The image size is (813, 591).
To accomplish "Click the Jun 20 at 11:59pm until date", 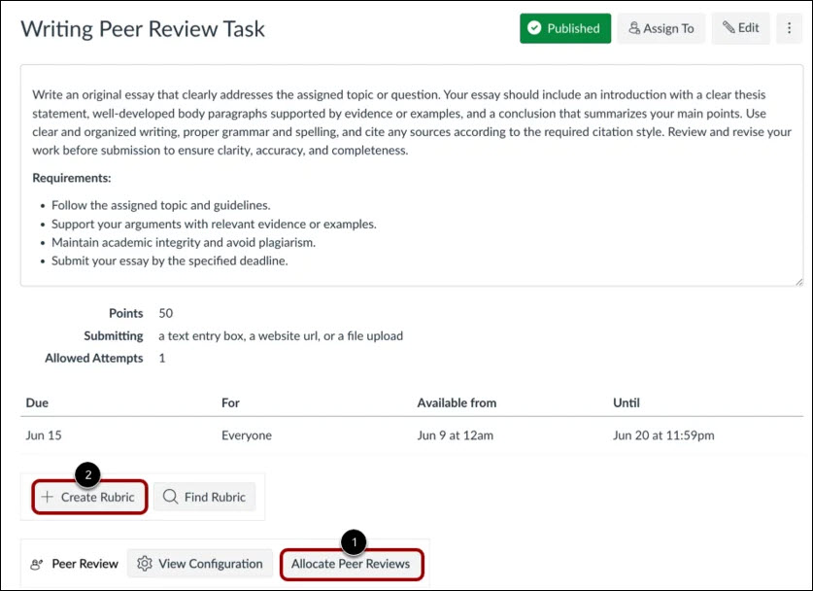I will coord(663,435).
